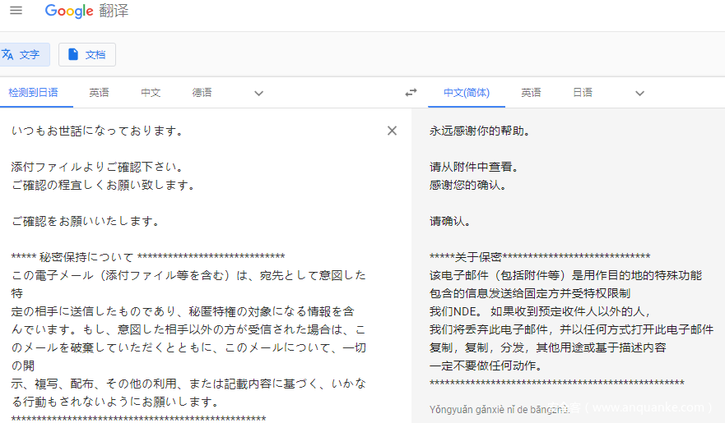Screen dimensions: 725x423
Task: Select 中文(简体) target language tab
Action: click(466, 93)
